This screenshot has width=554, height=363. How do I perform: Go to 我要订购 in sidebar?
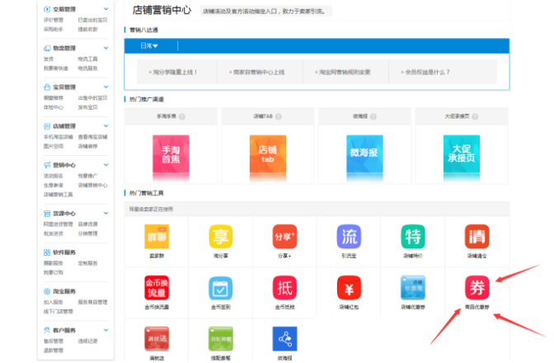(54, 272)
